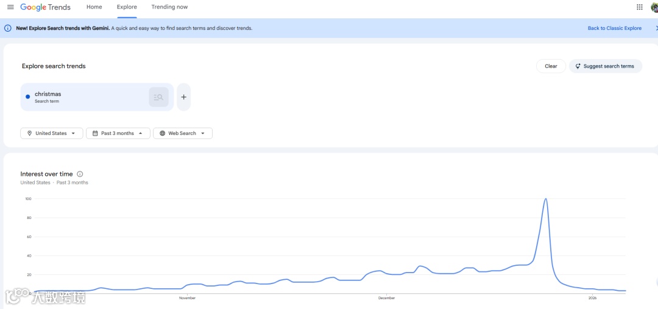The image size is (658, 309).
Task: Add a comparison term with plus button
Action: [183, 97]
